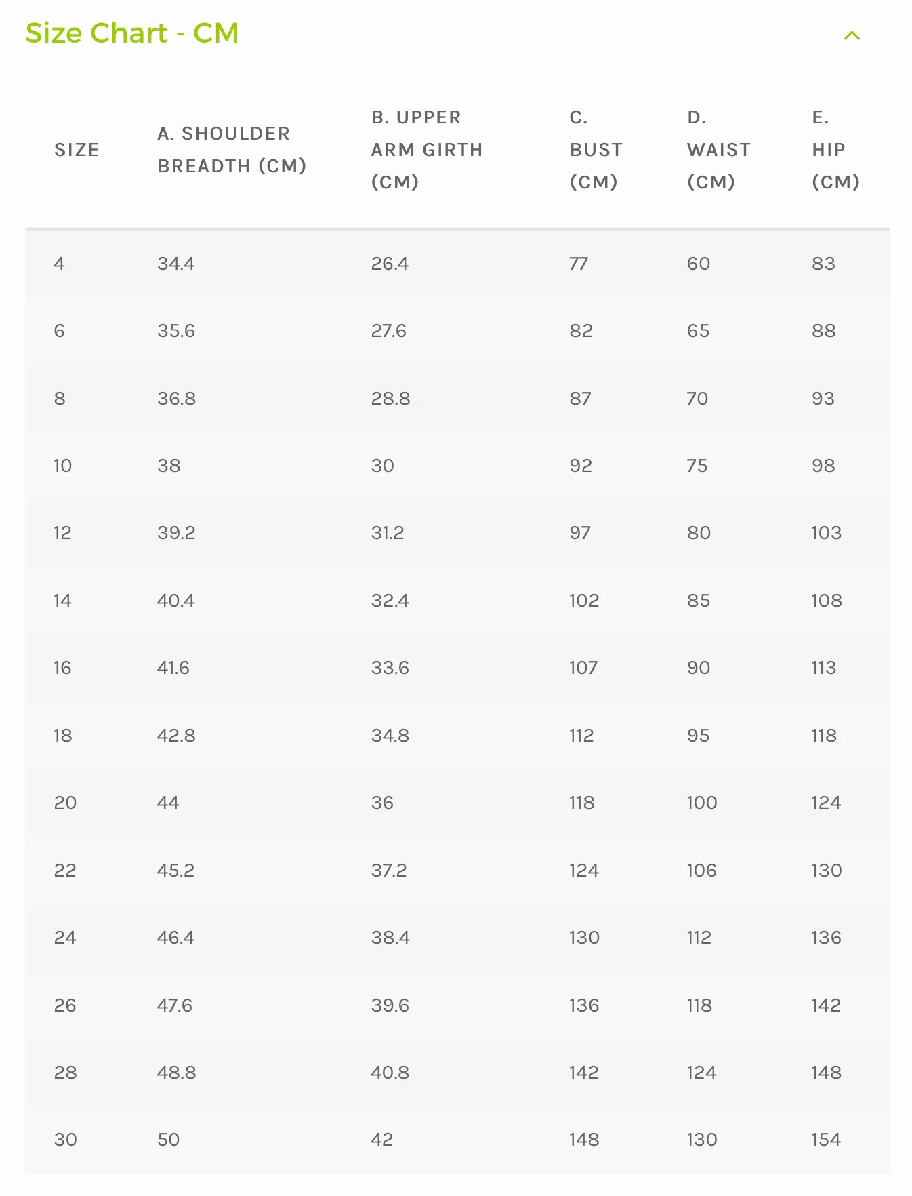Click the B. Upper Arm Girth header

(426, 149)
